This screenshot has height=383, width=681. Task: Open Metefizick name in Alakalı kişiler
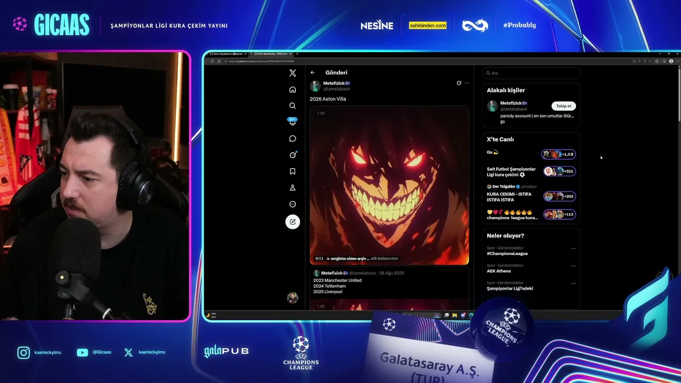(x=513, y=103)
